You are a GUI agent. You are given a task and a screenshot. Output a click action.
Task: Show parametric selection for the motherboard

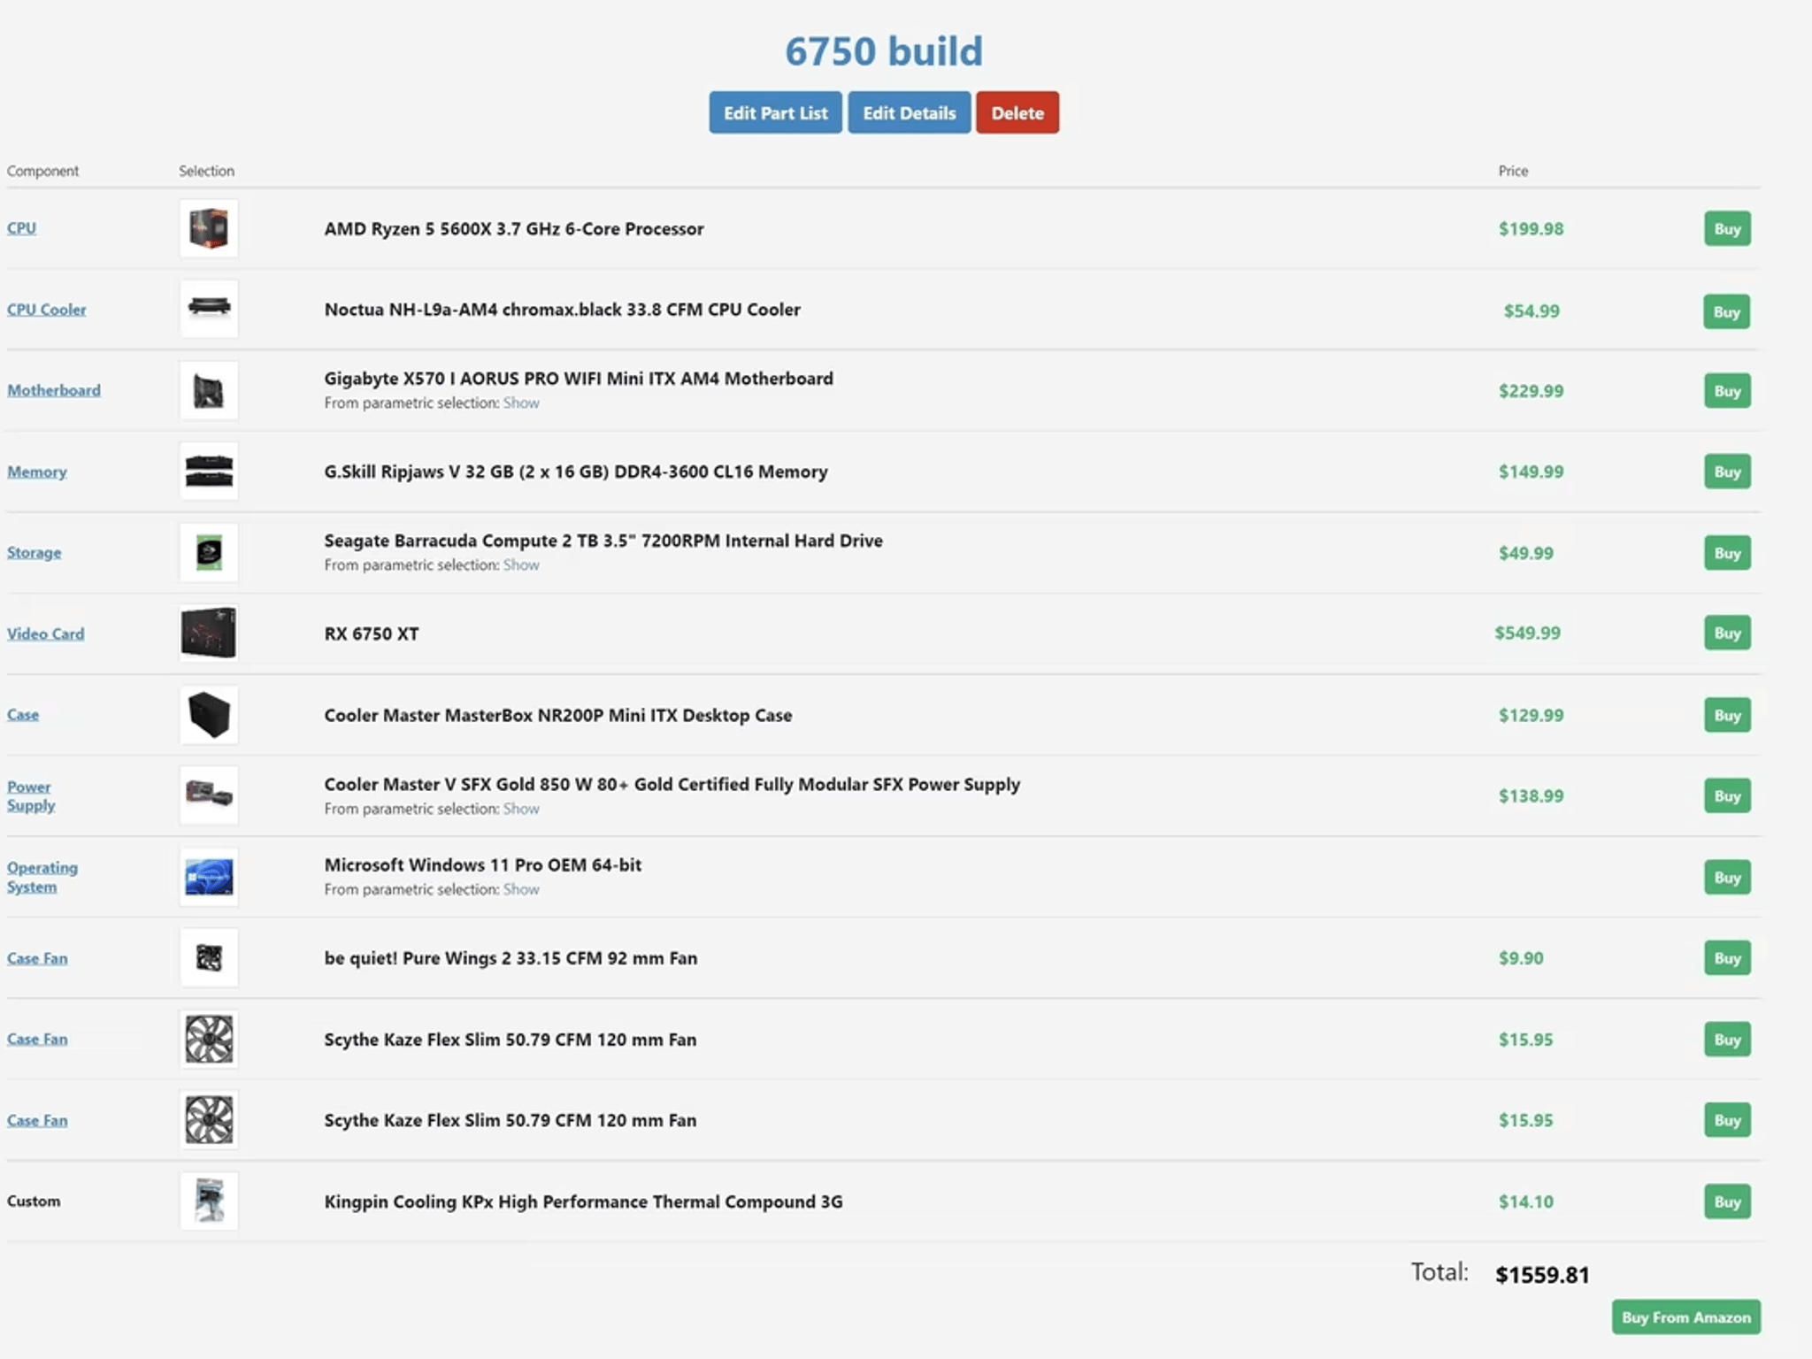[521, 403]
